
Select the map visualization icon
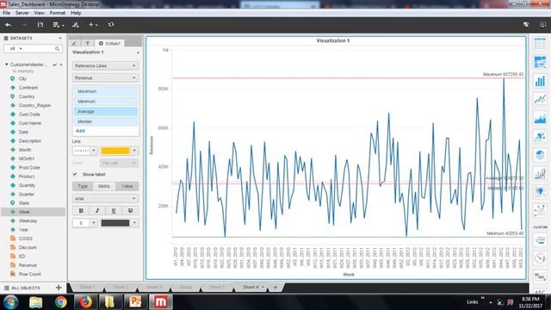pos(540,192)
